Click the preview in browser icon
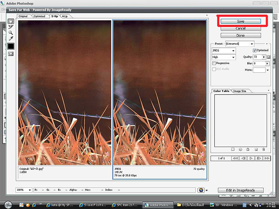Viewport: 279px width, 209px height. click(x=201, y=190)
